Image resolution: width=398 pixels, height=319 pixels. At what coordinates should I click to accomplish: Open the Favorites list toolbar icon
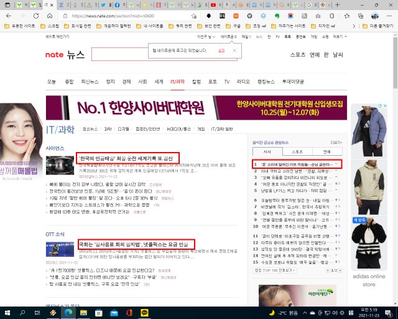click(347, 16)
